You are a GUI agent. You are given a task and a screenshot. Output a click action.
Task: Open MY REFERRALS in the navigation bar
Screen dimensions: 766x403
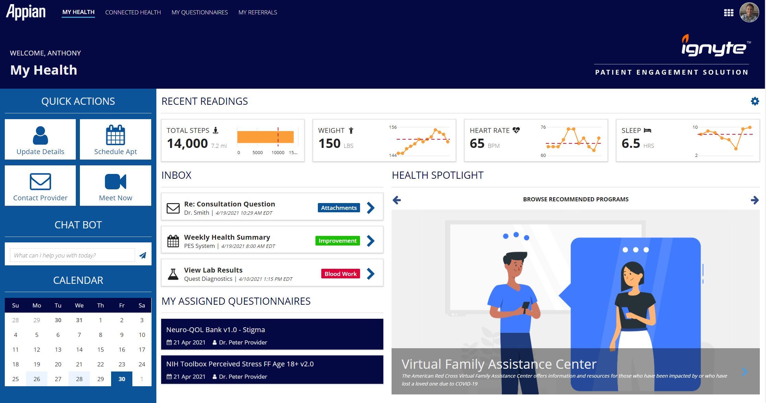tap(258, 12)
